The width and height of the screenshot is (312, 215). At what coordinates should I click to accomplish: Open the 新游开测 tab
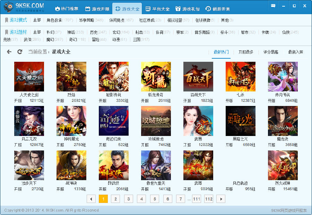(217, 9)
